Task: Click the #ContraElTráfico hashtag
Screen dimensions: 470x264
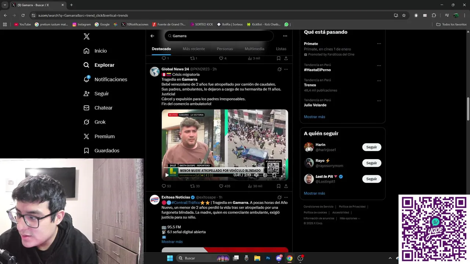Action: [x=185, y=202]
